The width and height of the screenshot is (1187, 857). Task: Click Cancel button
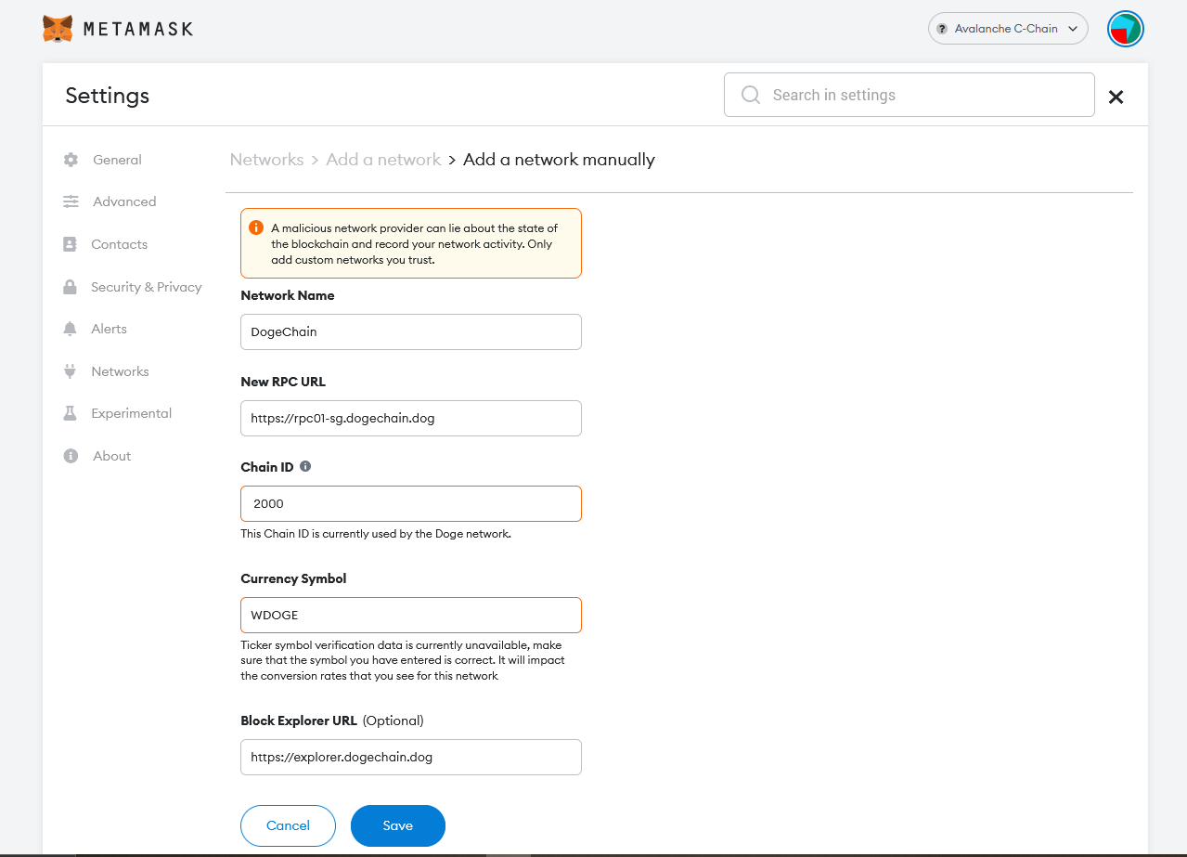point(288,825)
